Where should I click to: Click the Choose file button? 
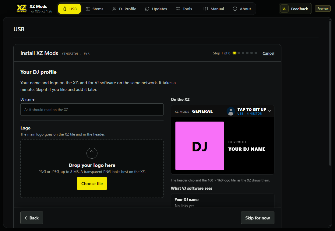click(92, 184)
